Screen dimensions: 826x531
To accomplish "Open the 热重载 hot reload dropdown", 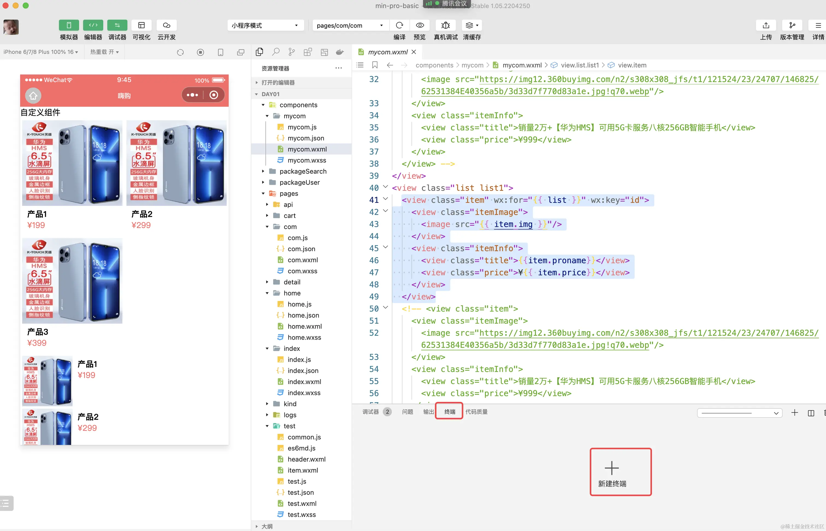I will pyautogui.click(x=105, y=52).
